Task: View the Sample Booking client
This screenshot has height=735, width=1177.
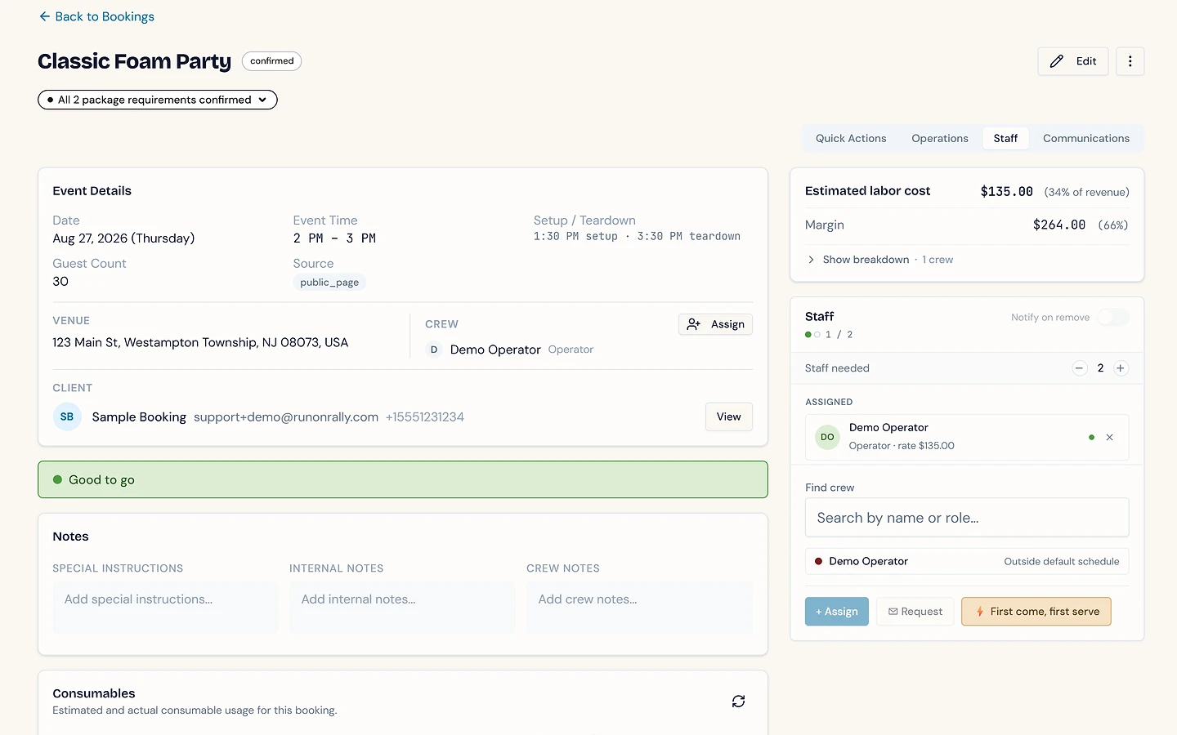Action: pos(729,416)
